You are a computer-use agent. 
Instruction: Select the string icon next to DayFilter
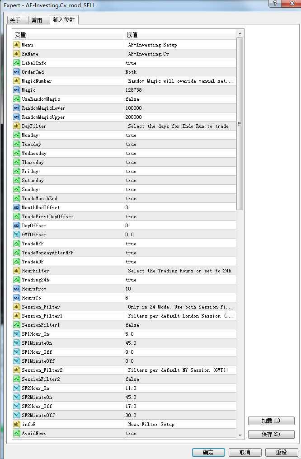pyautogui.click(x=16, y=126)
